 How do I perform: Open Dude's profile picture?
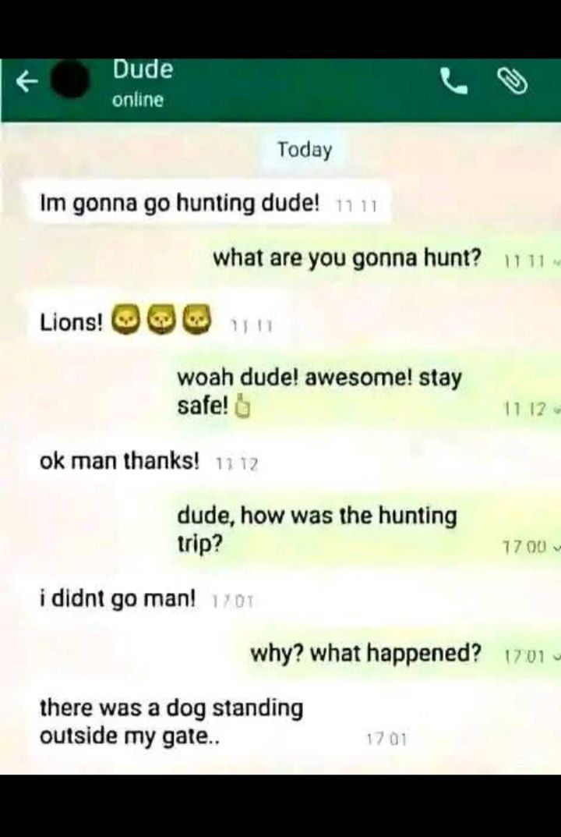click(x=69, y=79)
